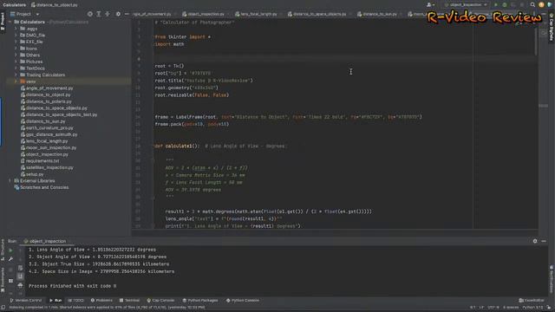Expand the DMG_file folder
The height and width of the screenshot is (312, 555).
click(16, 36)
